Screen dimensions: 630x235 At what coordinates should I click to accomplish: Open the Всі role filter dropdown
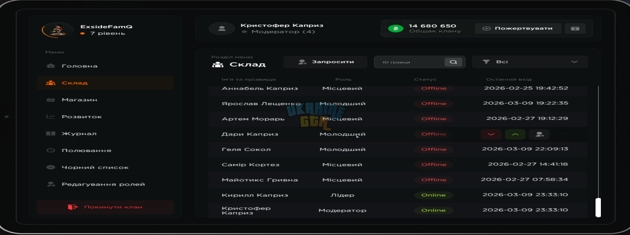pyautogui.click(x=530, y=62)
